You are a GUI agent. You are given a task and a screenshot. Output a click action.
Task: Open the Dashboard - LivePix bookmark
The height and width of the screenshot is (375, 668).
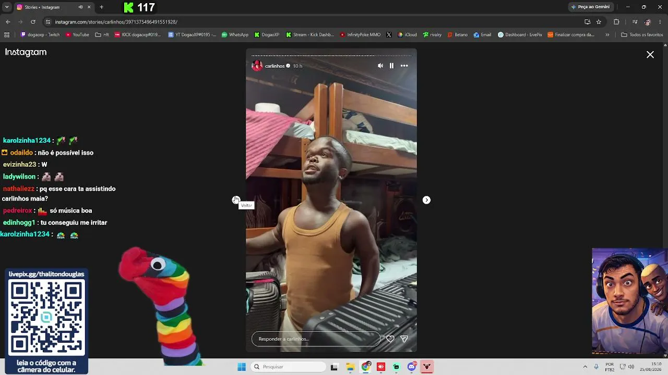[x=520, y=35]
